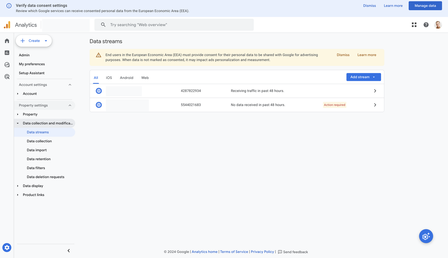Open the Terms of Service link
This screenshot has height=258, width=448.
pyautogui.click(x=234, y=252)
